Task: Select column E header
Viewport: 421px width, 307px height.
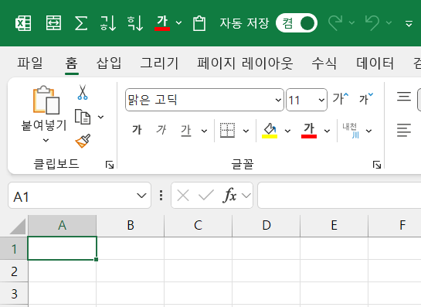Action: (x=334, y=225)
